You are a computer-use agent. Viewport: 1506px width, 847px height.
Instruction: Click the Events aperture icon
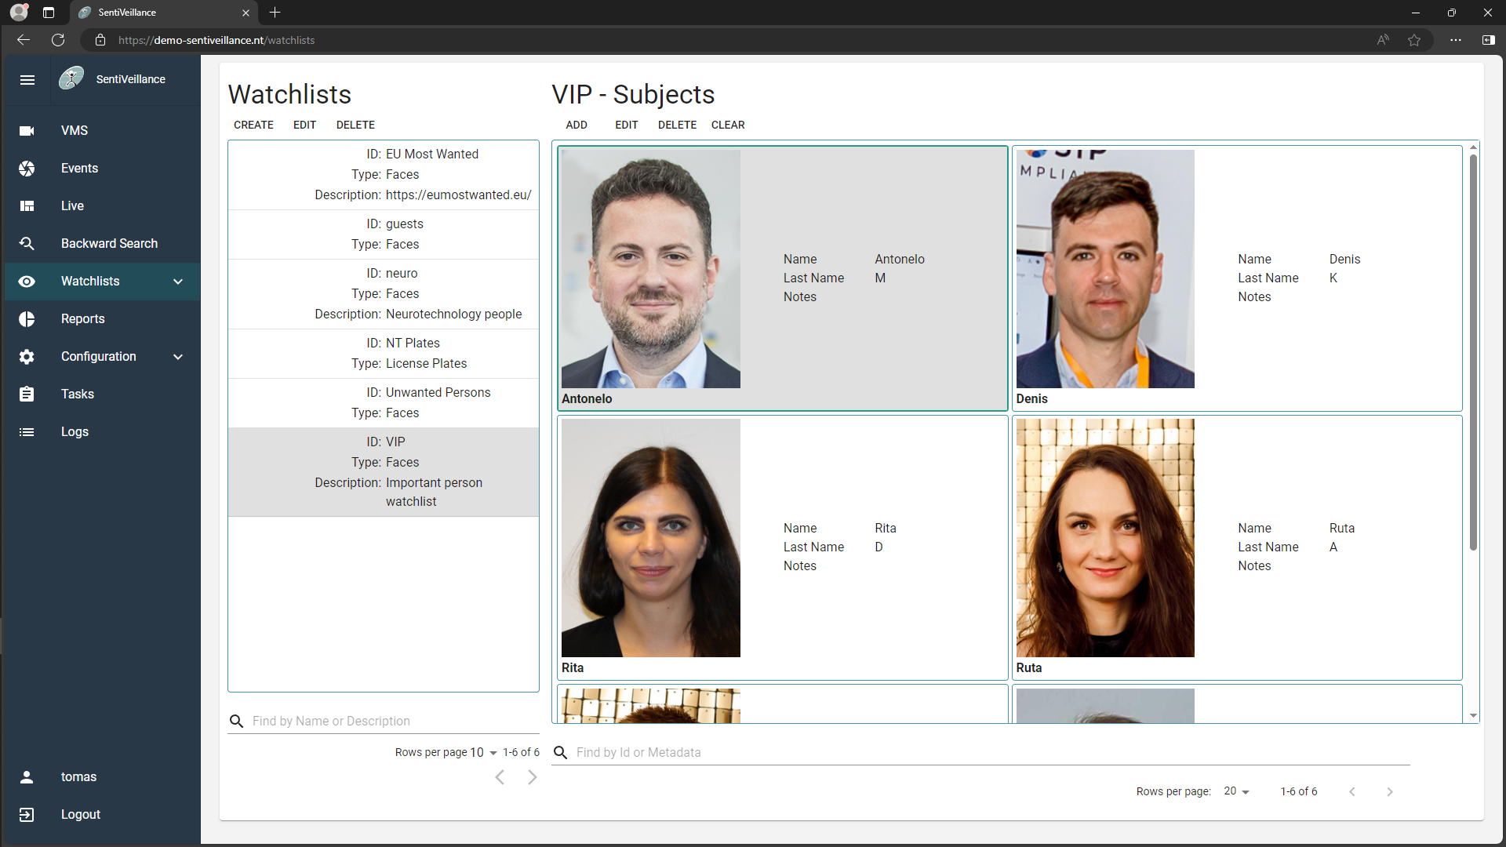click(x=27, y=168)
